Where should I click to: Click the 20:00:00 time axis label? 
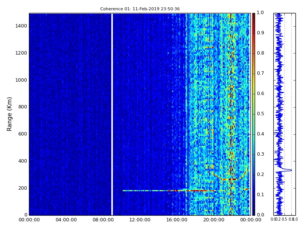(x=214, y=220)
